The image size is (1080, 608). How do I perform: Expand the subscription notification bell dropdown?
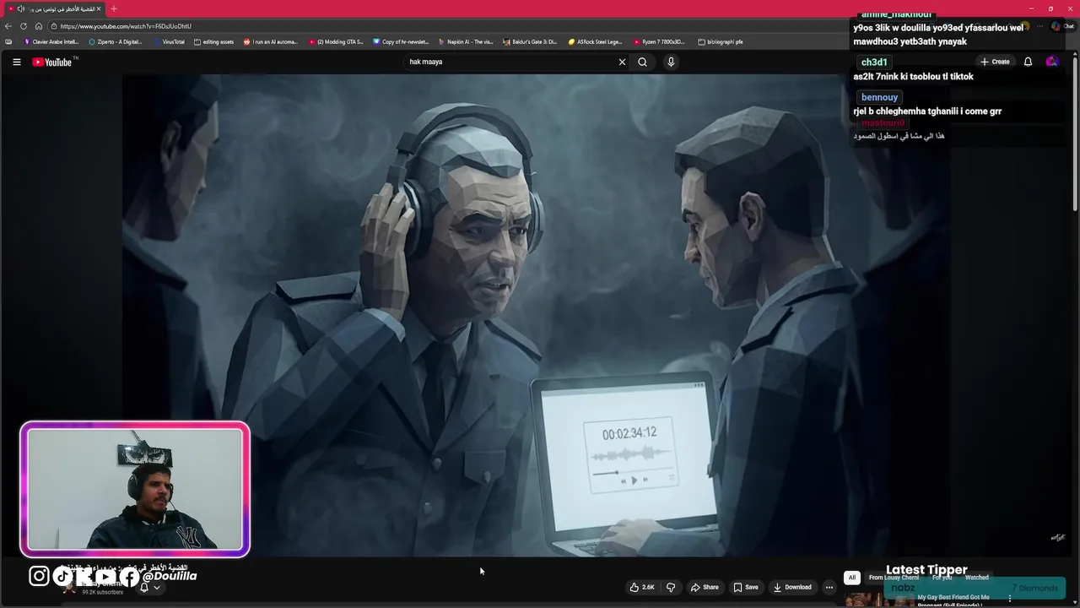coord(149,587)
